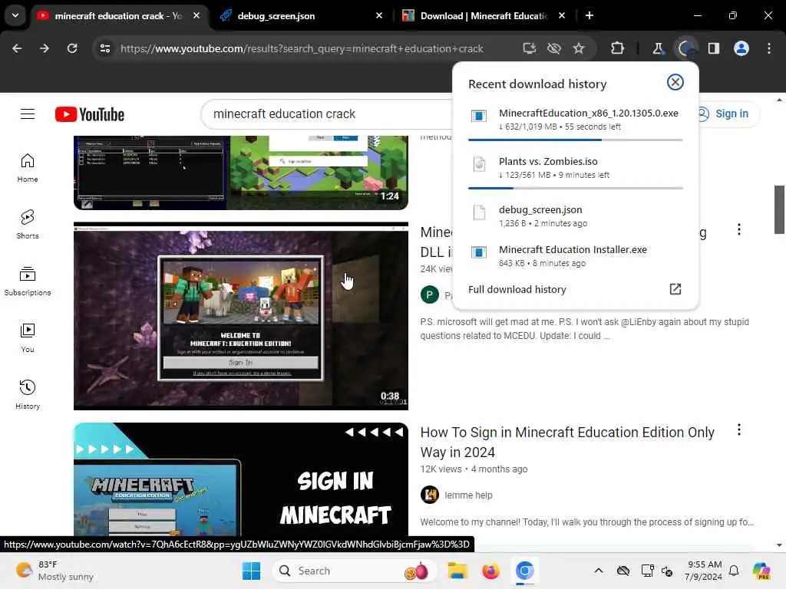This screenshot has width=786, height=589.
Task: Click the green P channel avatar
Action: [x=430, y=295]
